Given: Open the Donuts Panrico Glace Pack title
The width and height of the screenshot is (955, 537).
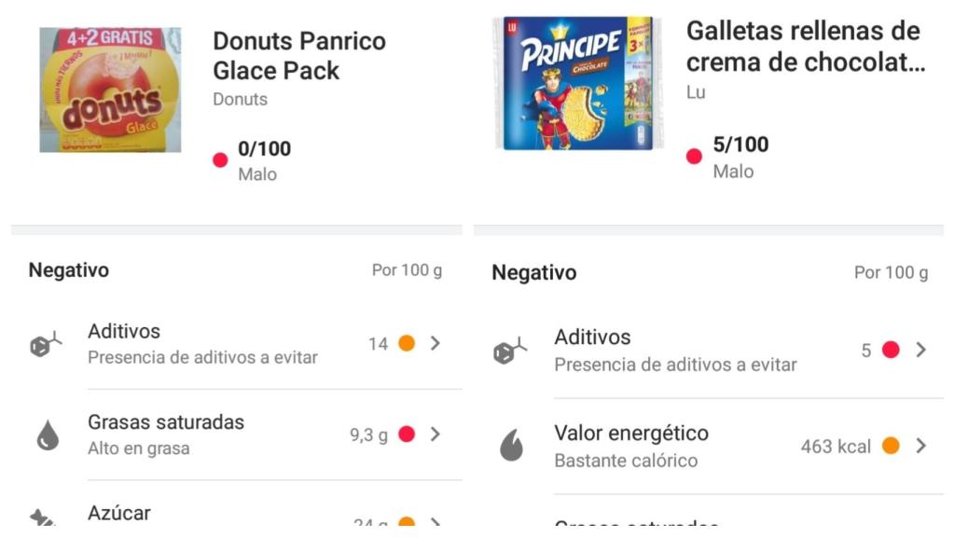Looking at the screenshot, I should point(298,56).
